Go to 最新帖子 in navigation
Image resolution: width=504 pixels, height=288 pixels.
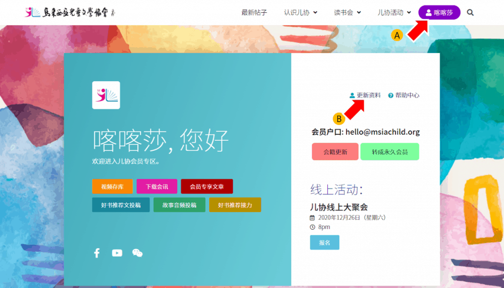tap(254, 13)
